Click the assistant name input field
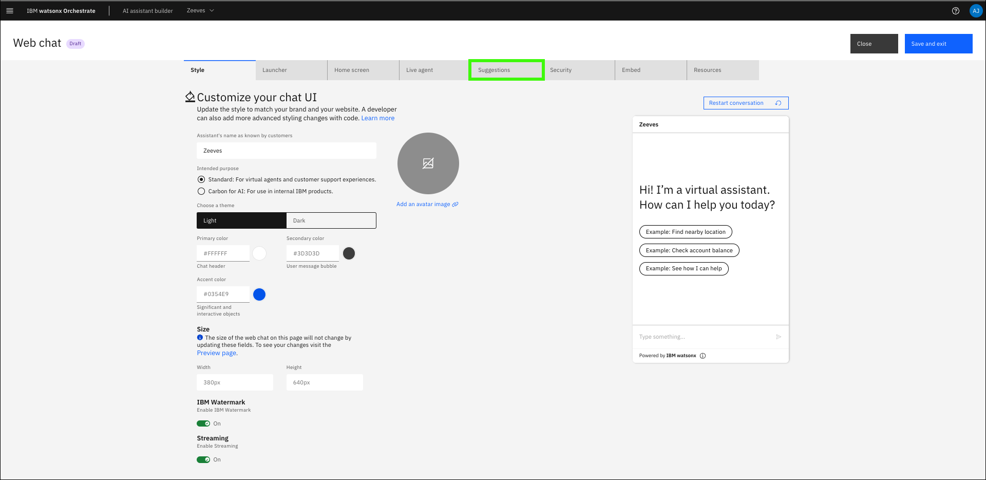Image resolution: width=986 pixels, height=480 pixels. pos(286,151)
